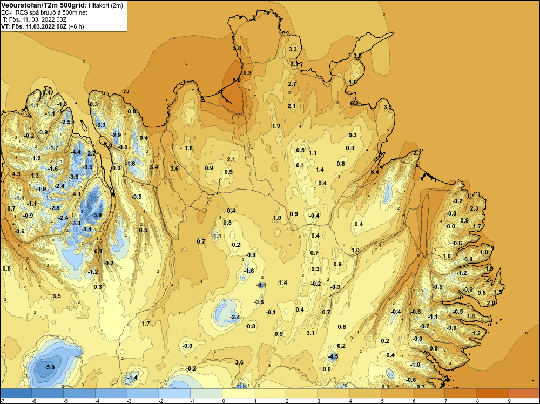Screen dimensions: 540x404
Task: Click the 'Hitakort (2m)' label in the header
Action: point(105,5)
